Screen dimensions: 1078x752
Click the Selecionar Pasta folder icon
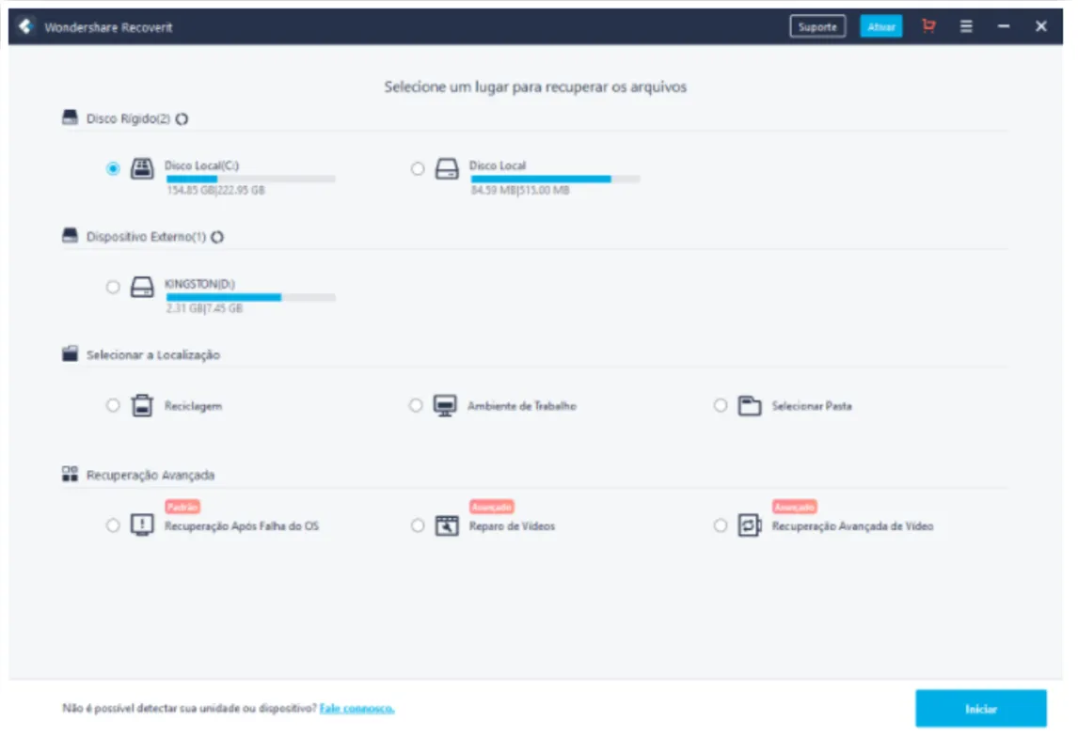click(x=750, y=405)
